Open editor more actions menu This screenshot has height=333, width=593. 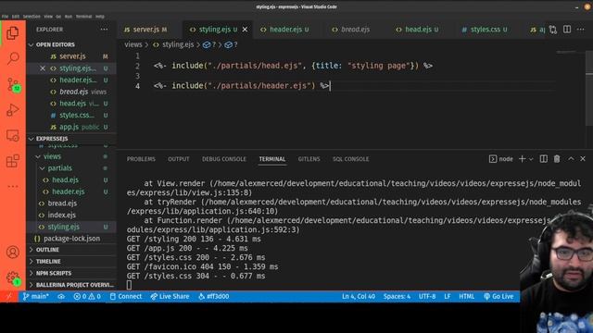pos(581,30)
